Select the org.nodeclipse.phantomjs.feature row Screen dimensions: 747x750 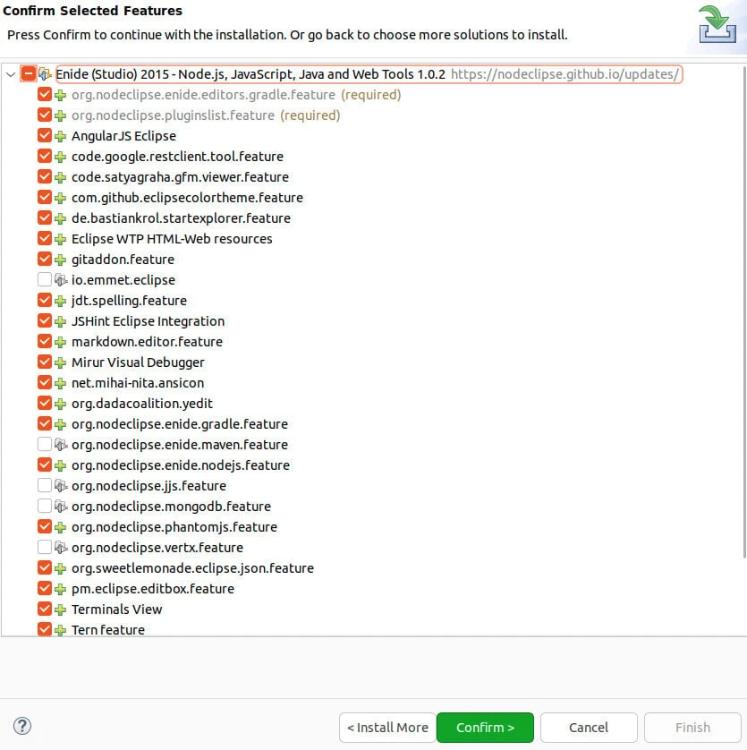click(x=174, y=527)
